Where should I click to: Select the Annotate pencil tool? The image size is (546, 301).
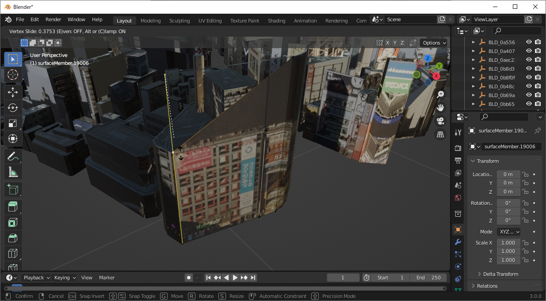(13, 156)
